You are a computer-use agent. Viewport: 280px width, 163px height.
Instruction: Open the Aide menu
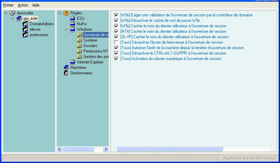coord(36,5)
